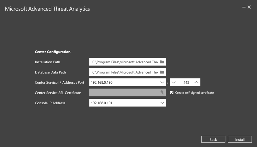257x147 pixels.
Task: Increase the port number with the up arrow
Action: click(x=196, y=82)
